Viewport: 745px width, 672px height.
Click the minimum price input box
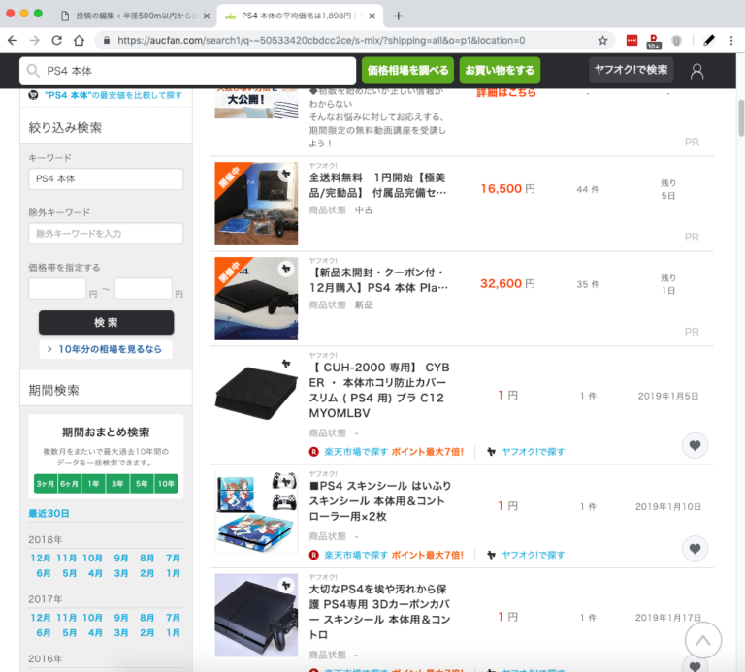57,288
